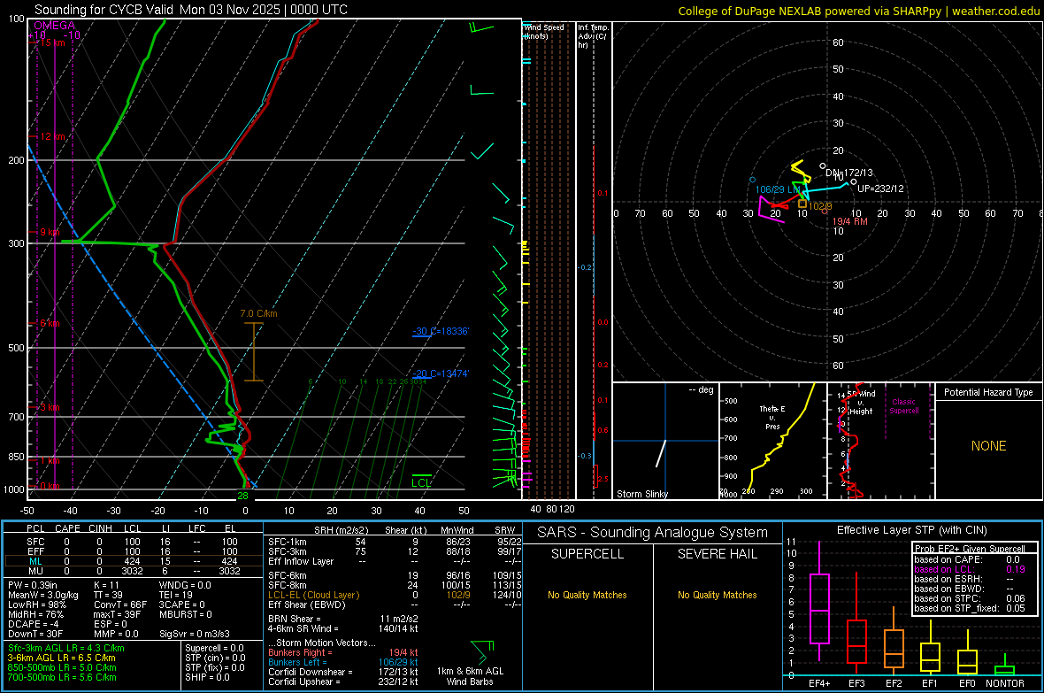This screenshot has width=1044, height=693.
Task: Click the LowRH = 98% value
Action: pos(36,604)
